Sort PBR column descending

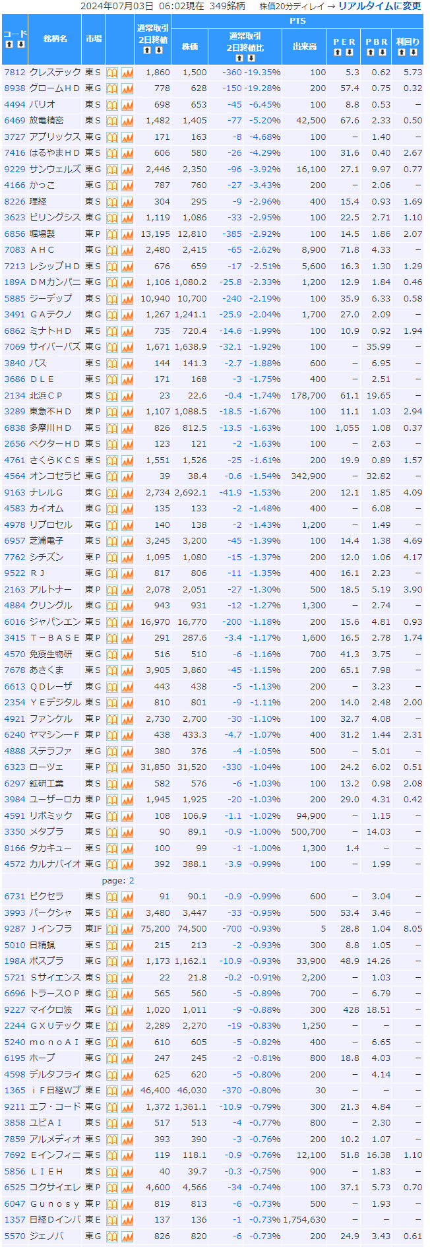[x=383, y=52]
